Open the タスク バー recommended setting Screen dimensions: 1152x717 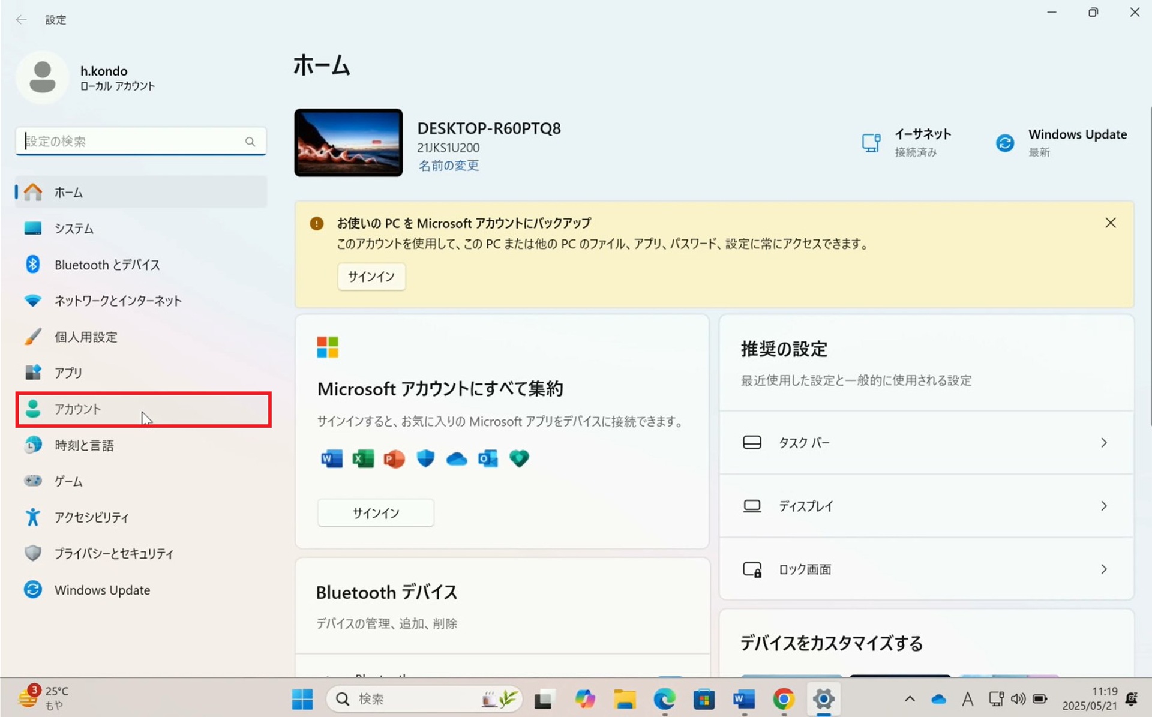(926, 443)
